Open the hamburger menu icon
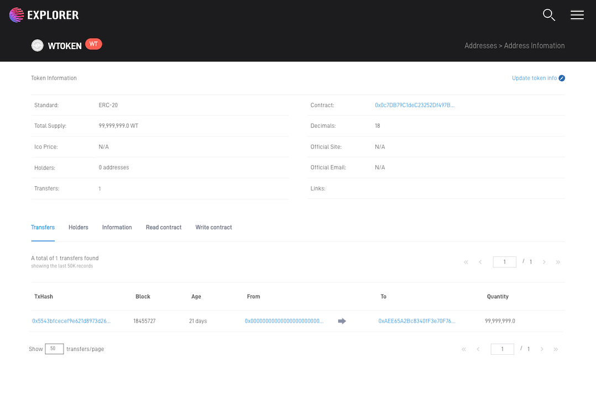Viewport: 596px width, 399px height. click(x=577, y=15)
